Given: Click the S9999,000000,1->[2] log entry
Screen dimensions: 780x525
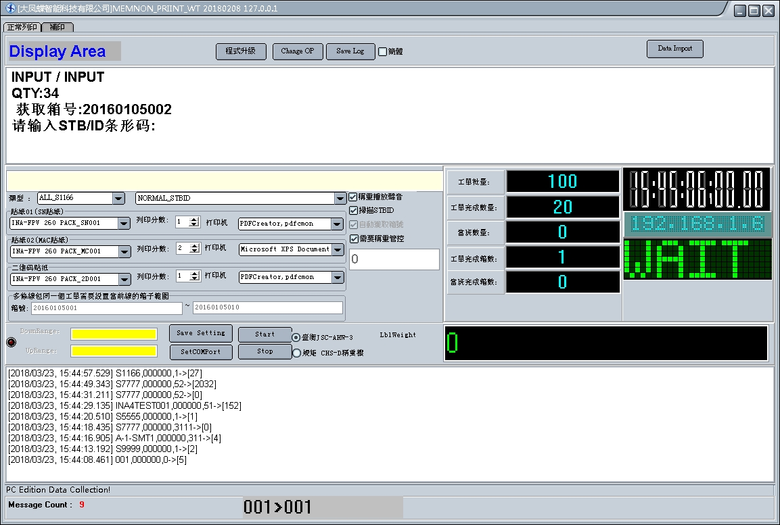Looking at the screenshot, I should coord(102,449).
